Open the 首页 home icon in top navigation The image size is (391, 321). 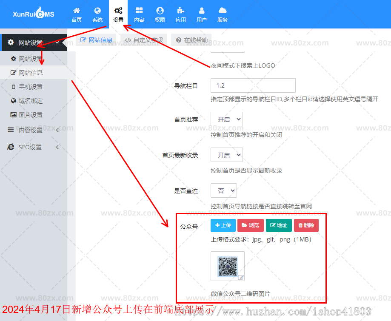click(x=76, y=14)
